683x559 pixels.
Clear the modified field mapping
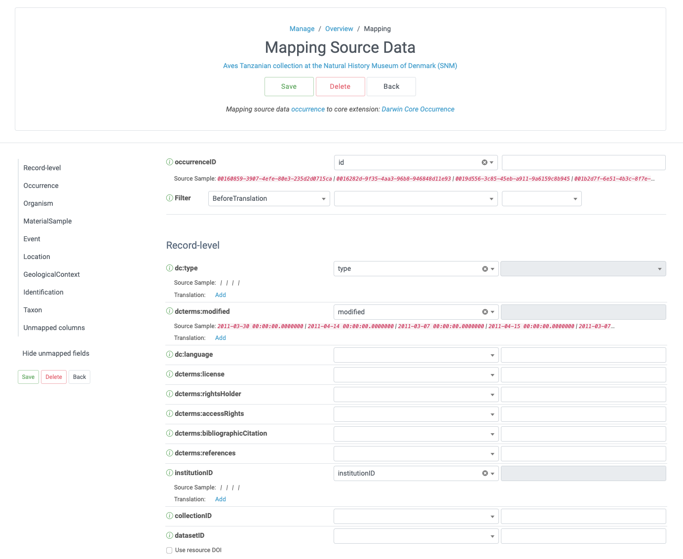pyautogui.click(x=484, y=311)
